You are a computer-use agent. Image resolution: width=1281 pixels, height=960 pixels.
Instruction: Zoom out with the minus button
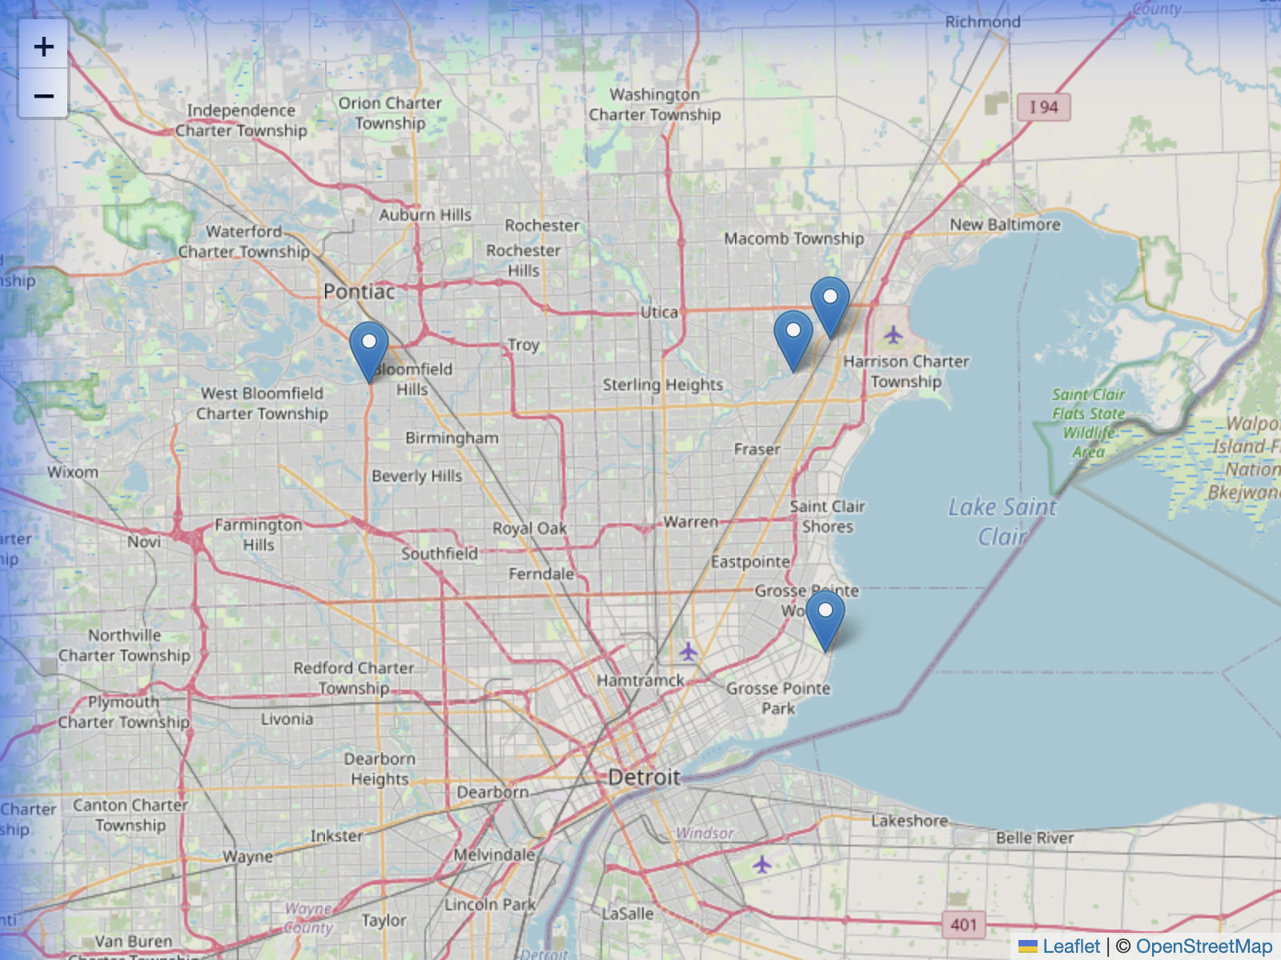coord(43,96)
